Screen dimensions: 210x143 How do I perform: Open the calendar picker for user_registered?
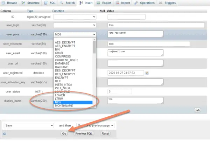147,73
